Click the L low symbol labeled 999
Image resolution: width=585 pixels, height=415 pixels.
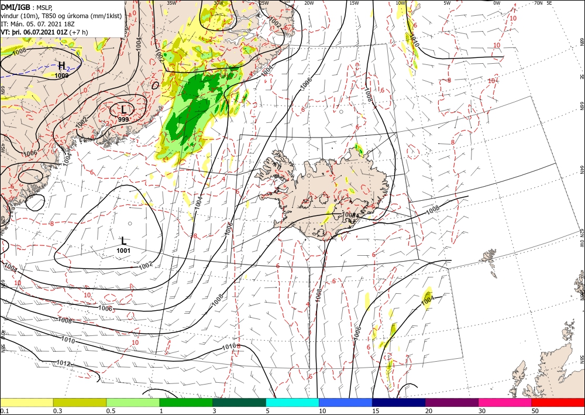(124, 109)
